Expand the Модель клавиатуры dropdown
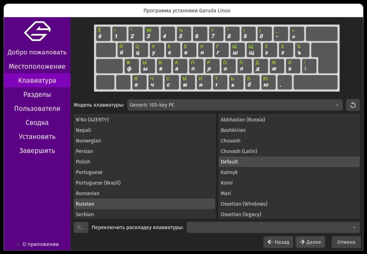Viewport: 367px width, 254px height. pyautogui.click(x=235, y=105)
